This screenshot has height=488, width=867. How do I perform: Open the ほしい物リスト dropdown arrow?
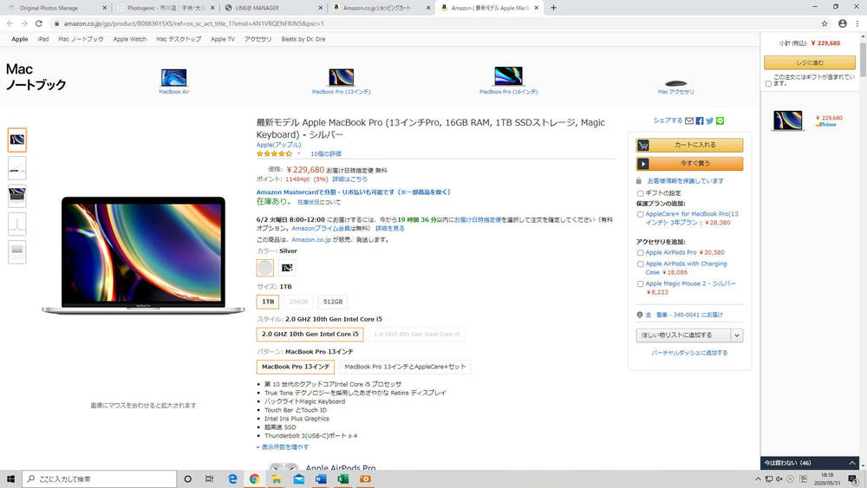tap(736, 335)
